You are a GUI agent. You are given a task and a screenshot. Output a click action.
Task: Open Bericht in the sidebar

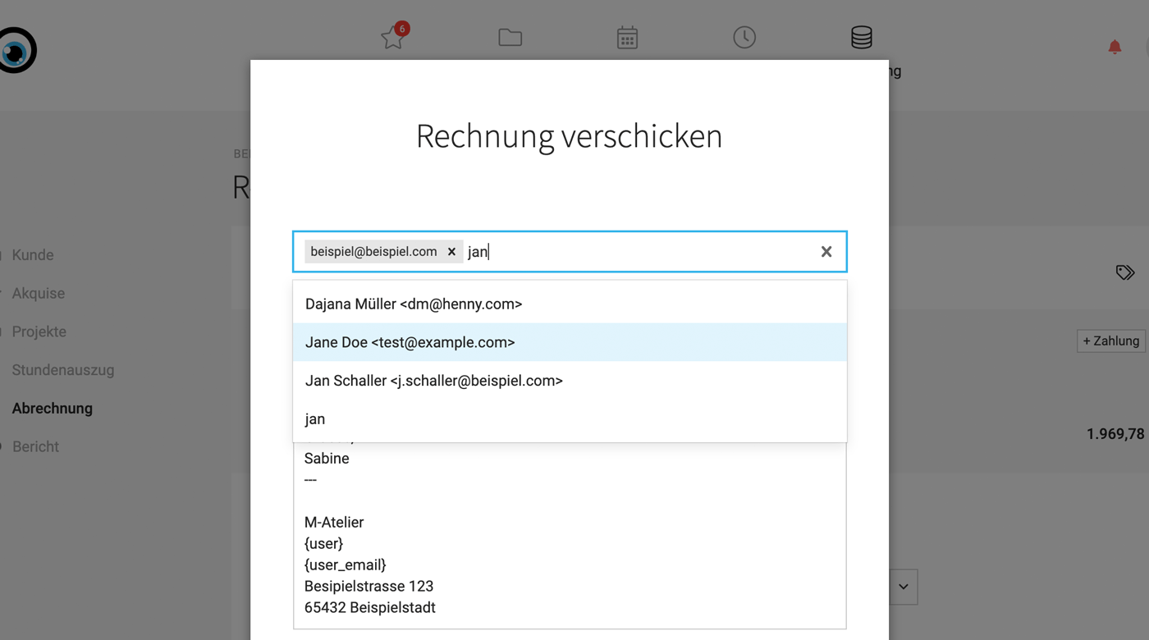(36, 446)
